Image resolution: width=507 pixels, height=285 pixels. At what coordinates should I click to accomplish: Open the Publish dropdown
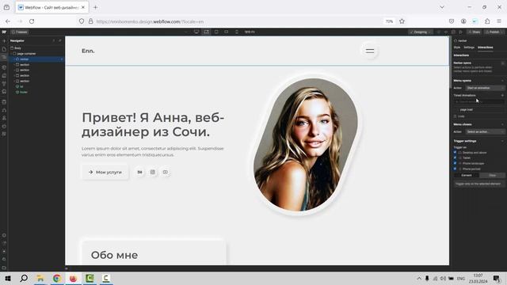point(494,32)
